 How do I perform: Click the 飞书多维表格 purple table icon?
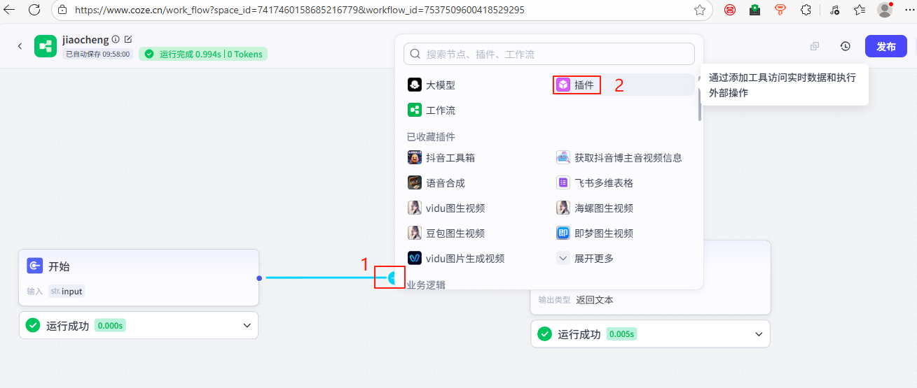click(563, 182)
